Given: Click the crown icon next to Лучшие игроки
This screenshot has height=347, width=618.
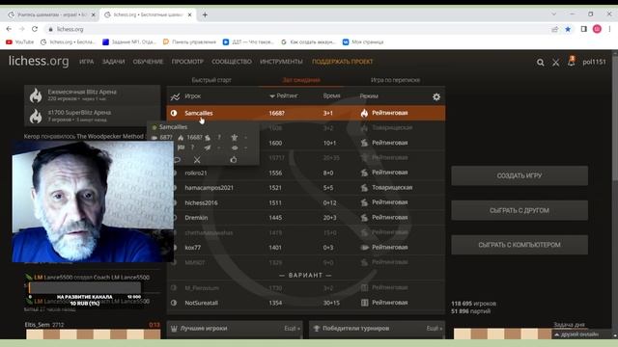Looking at the screenshot, I should 174,328.
